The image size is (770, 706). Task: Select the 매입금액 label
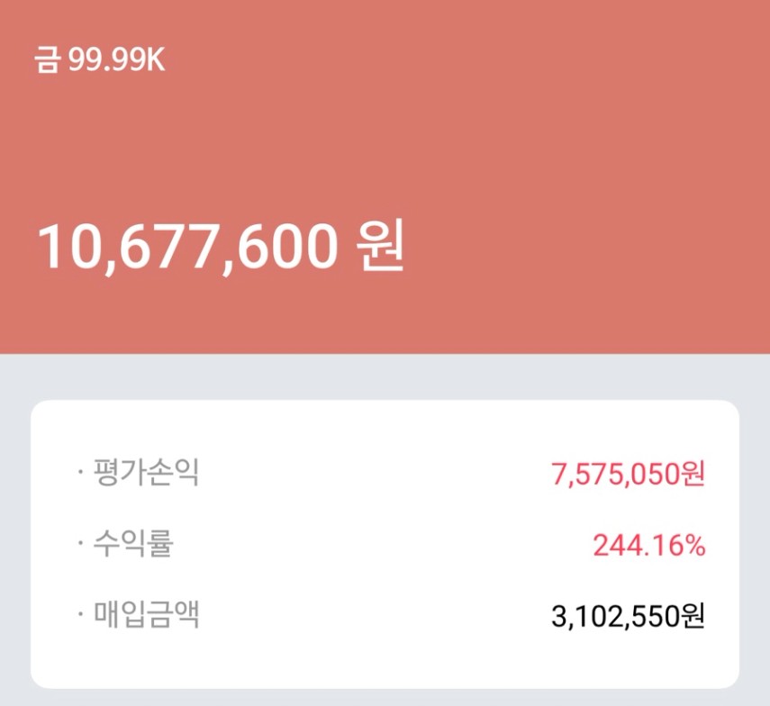pyautogui.click(x=146, y=615)
